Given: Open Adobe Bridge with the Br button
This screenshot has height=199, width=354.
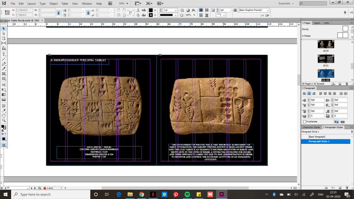Looking at the screenshot, I should (x=110, y=3).
